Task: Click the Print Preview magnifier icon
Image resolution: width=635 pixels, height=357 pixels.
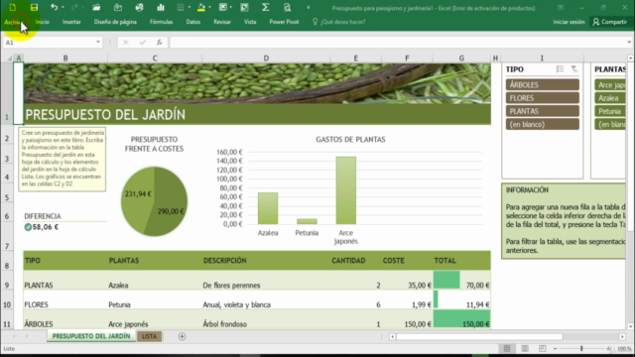Action: pos(287,7)
